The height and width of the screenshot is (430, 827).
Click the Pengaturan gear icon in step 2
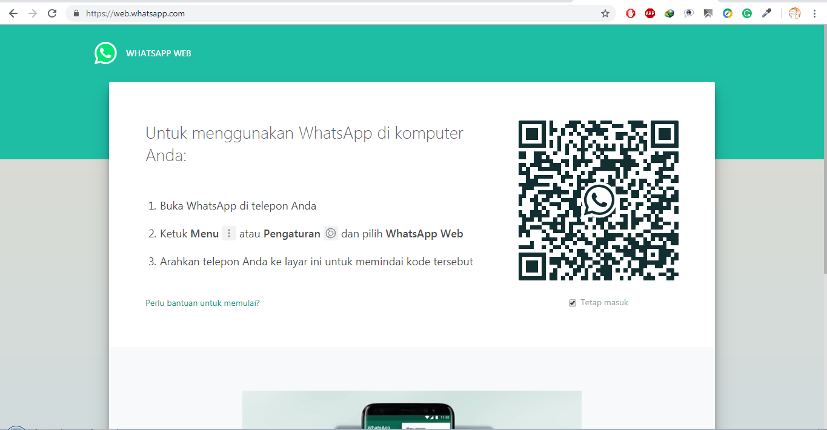(x=330, y=233)
